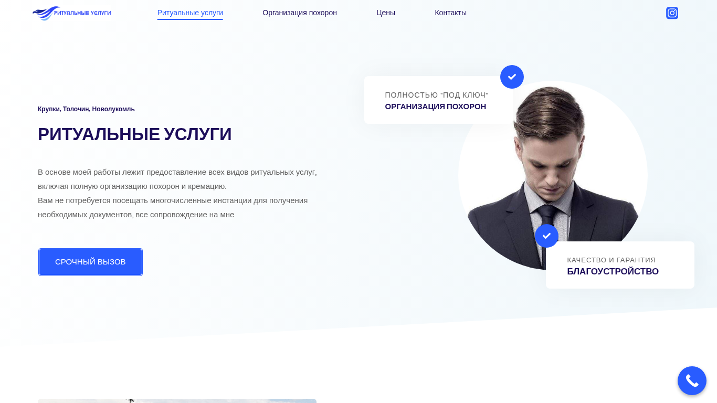
Task: Click the floating phone call button
Action: pos(692,380)
